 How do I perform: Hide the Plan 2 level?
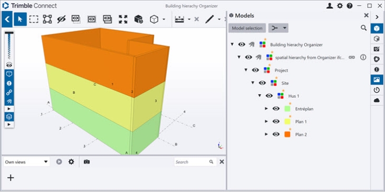[276, 134]
